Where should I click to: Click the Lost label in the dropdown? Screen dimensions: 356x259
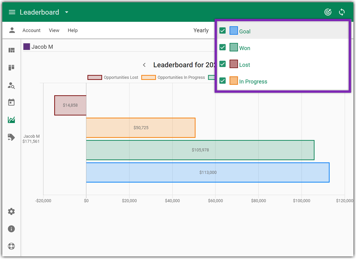point(244,65)
